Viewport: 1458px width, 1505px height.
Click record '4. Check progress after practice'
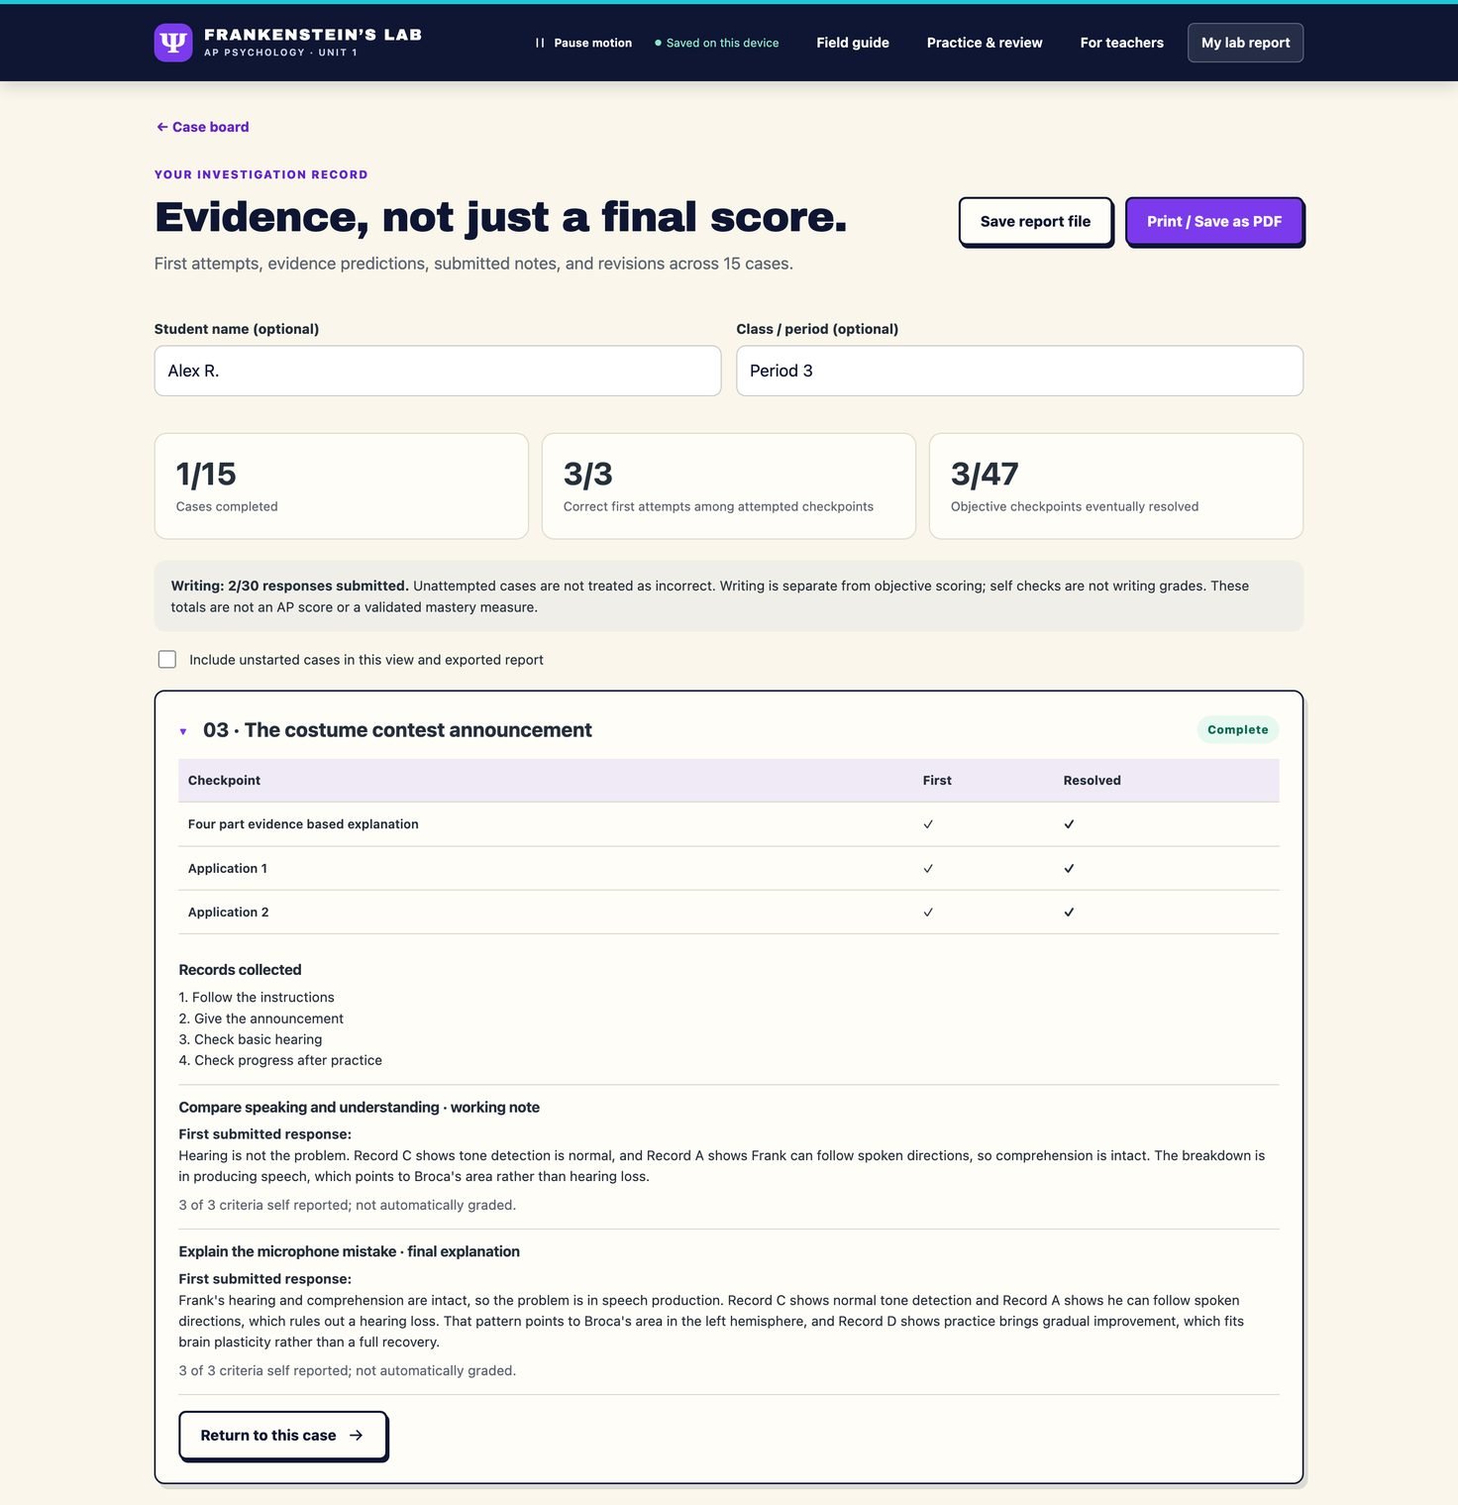(280, 1060)
